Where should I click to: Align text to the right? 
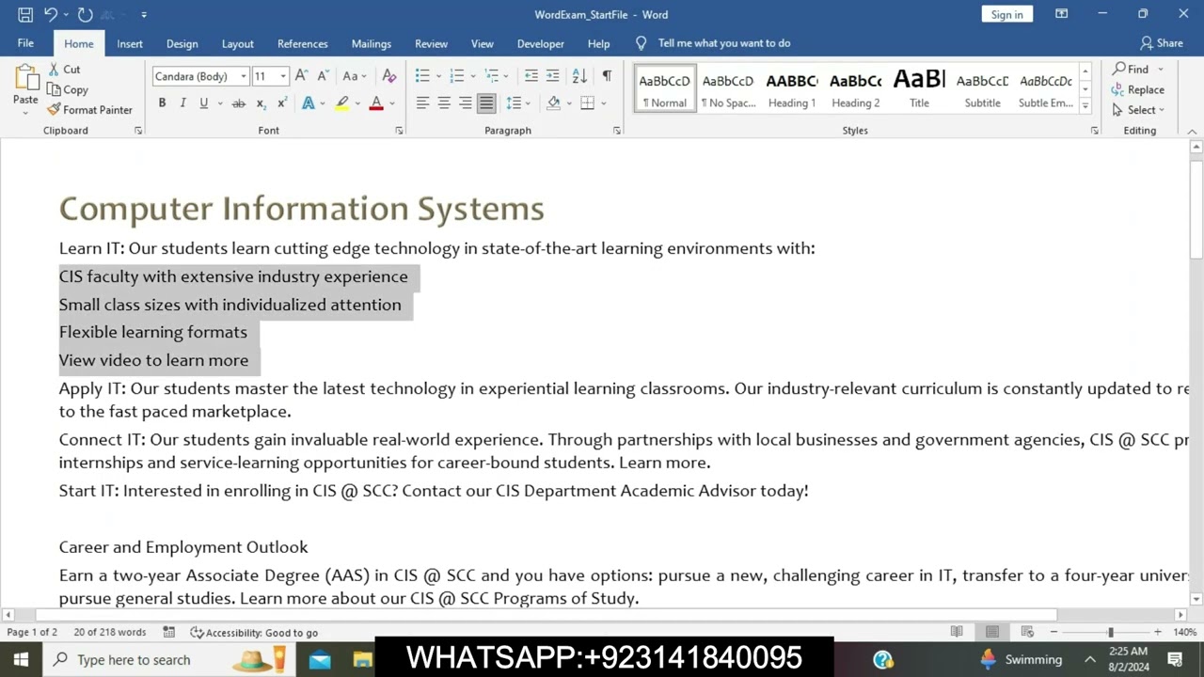click(465, 103)
